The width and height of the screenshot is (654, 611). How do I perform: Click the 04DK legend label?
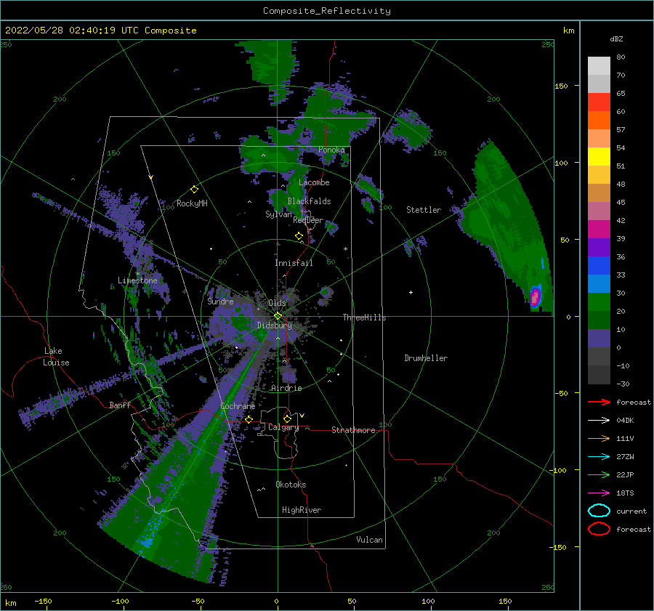(x=625, y=420)
